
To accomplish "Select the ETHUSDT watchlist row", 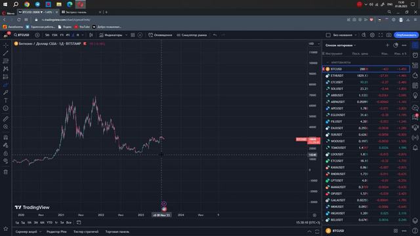I will (x=366, y=76).
